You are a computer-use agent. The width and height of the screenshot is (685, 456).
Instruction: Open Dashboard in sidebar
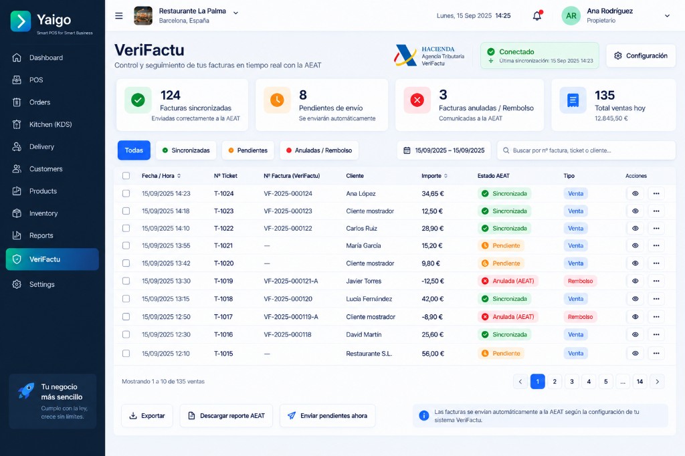[x=52, y=58]
